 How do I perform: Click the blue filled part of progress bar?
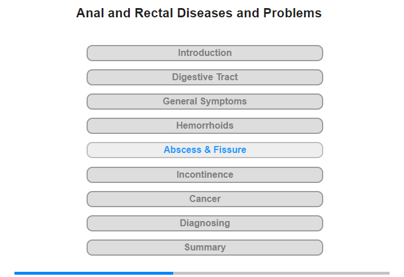pyautogui.click(x=93, y=273)
